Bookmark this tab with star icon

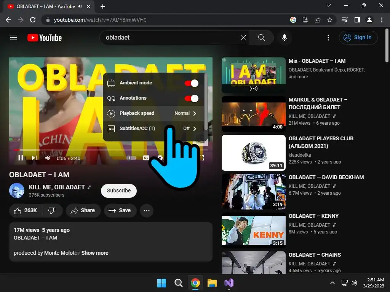[329, 20]
